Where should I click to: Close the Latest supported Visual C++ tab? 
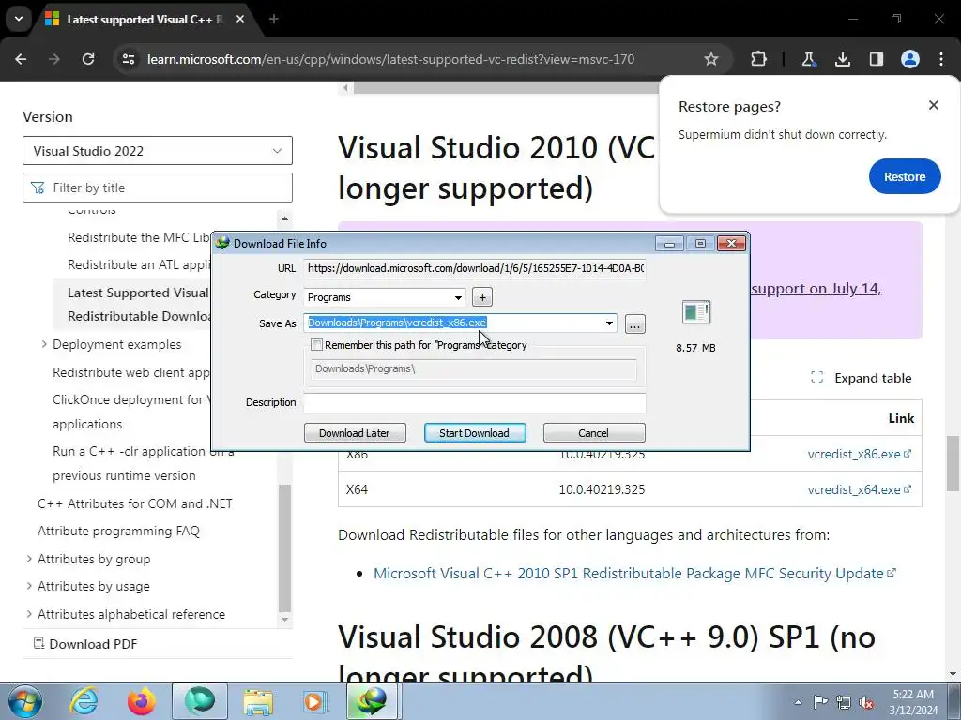[240, 19]
